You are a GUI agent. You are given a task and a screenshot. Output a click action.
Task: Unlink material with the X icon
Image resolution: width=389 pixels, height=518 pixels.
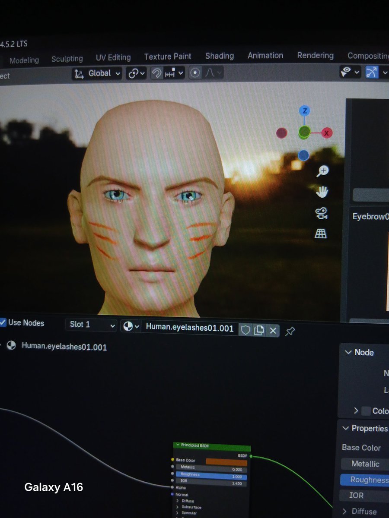click(273, 331)
